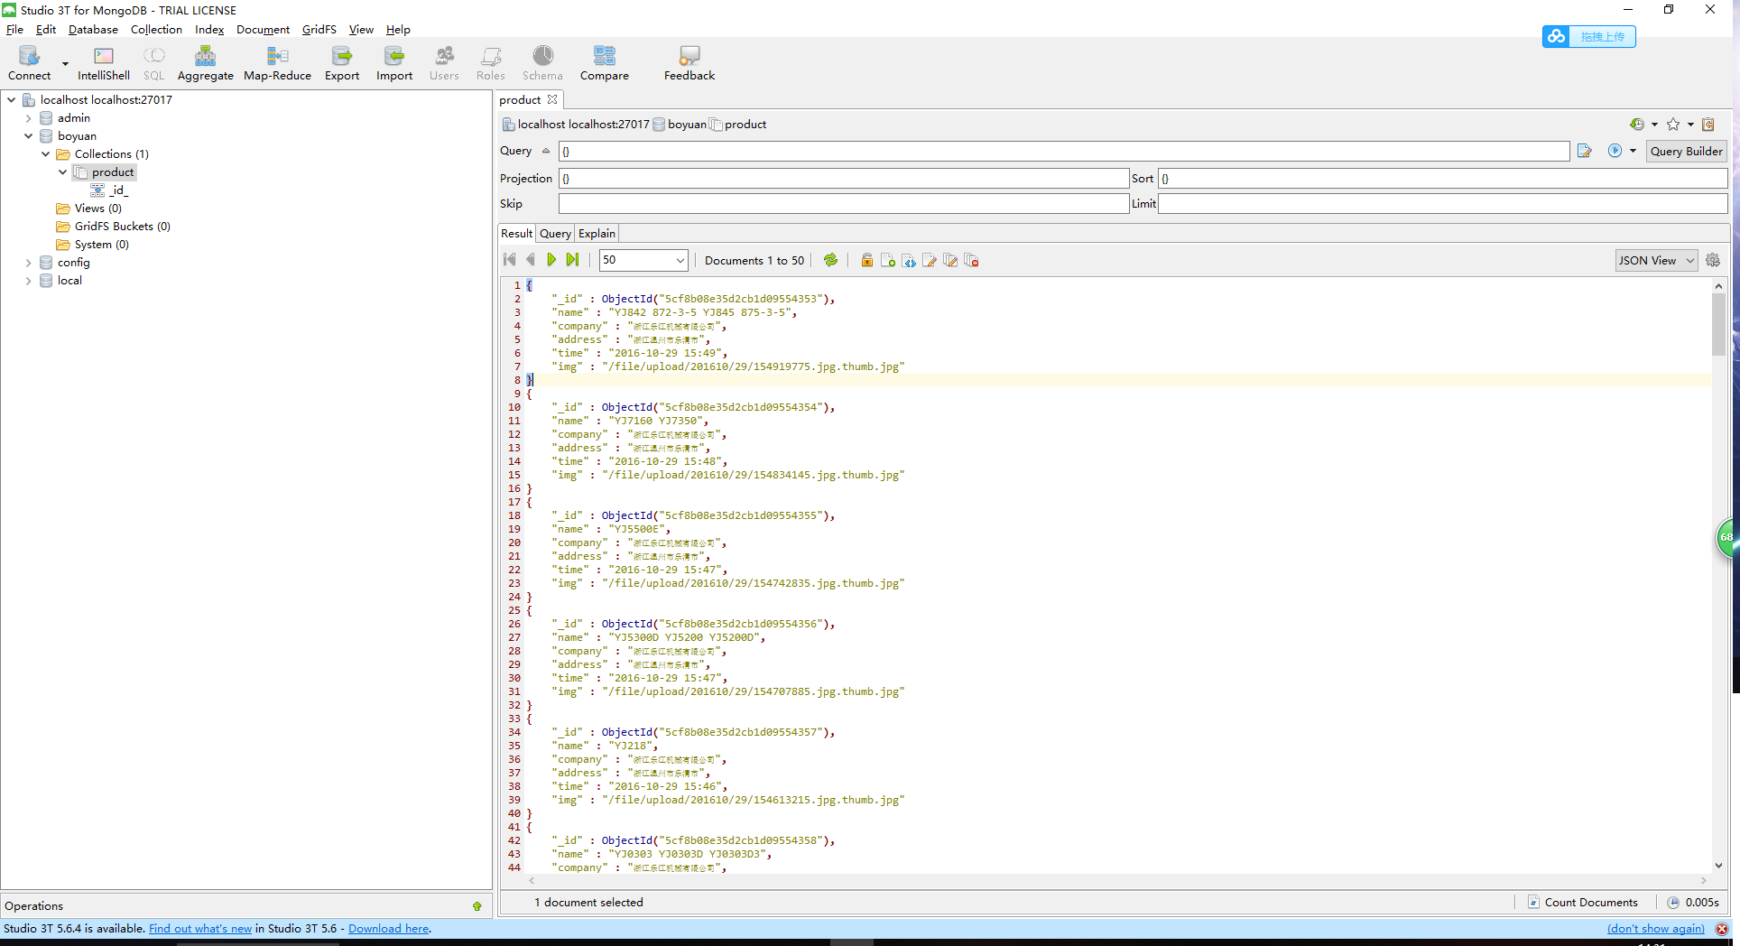The image size is (1740, 946).
Task: Open query history dropdown arrow
Action: coord(1654,125)
